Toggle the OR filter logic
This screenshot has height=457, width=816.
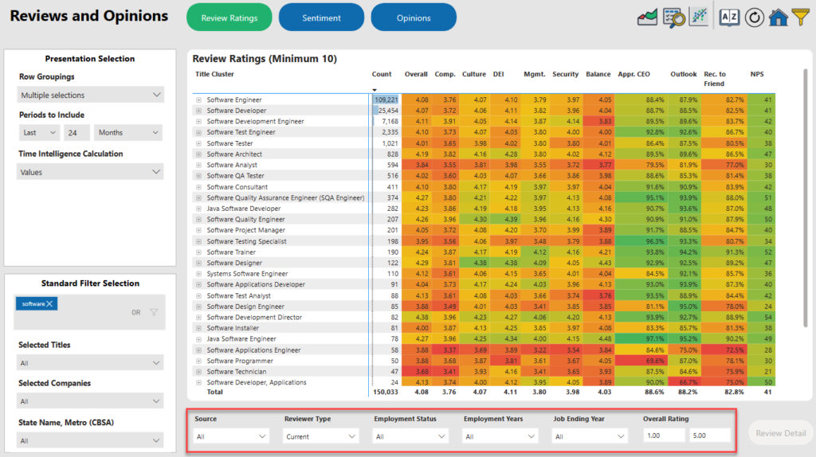point(136,312)
